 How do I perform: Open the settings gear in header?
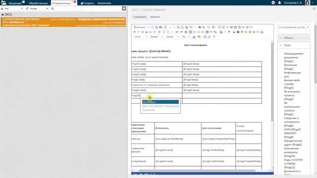(x=273, y=2)
